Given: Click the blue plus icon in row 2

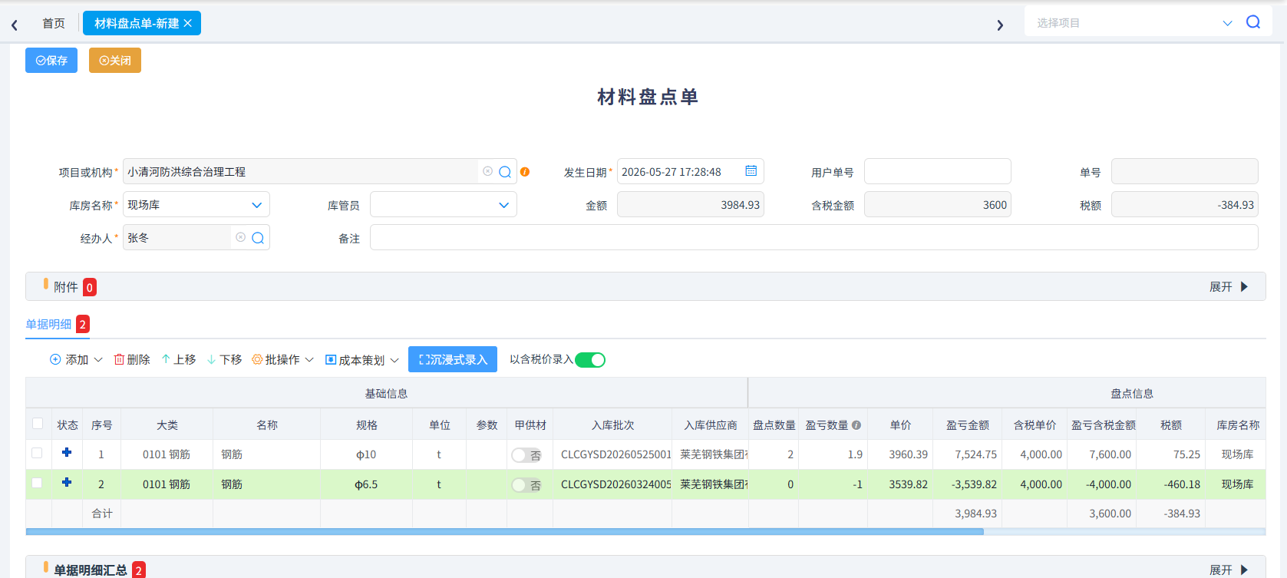Looking at the screenshot, I should click(67, 483).
